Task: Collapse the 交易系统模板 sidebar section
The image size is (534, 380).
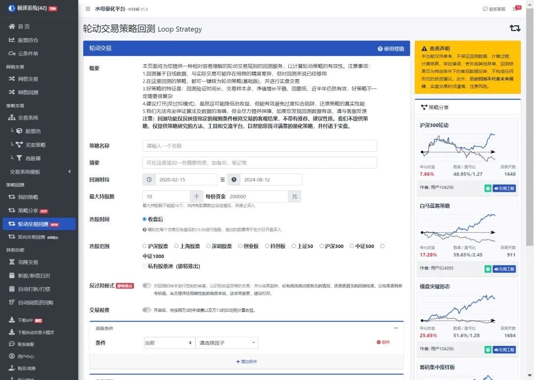Action: coord(69,171)
